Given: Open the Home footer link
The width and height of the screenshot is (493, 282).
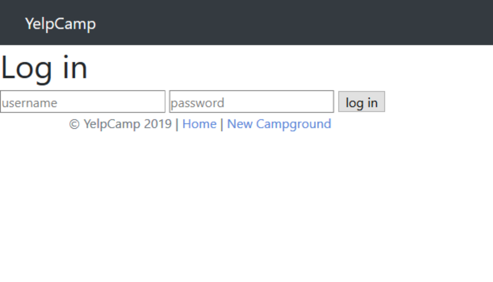Looking at the screenshot, I should tap(199, 124).
